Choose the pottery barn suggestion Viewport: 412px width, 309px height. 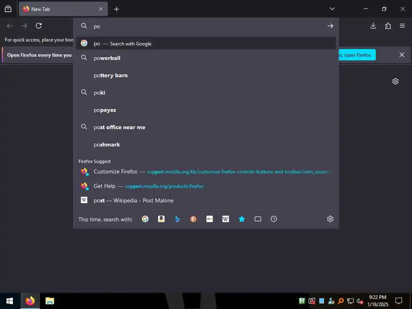pos(206,75)
